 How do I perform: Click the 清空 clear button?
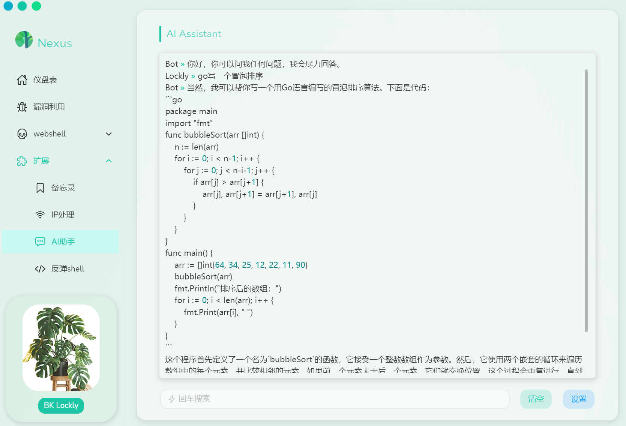(x=536, y=399)
